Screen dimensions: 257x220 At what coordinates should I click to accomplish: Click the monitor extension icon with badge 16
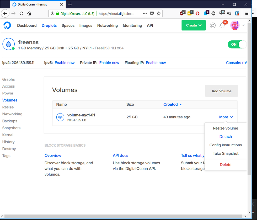(x=222, y=13)
